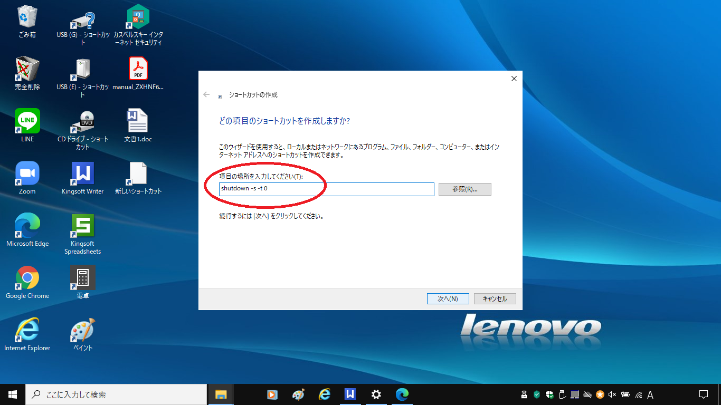Switch to Kingsoft Writer in taskbar
This screenshot has height=405, width=721.
pyautogui.click(x=350, y=394)
